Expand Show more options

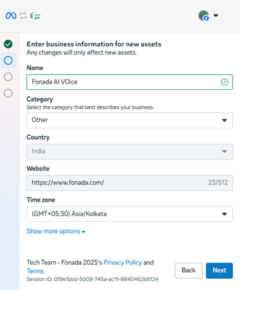pos(56,231)
